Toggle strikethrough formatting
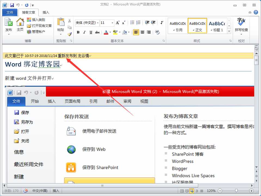This screenshot has width=261, height=196. click(x=97, y=32)
